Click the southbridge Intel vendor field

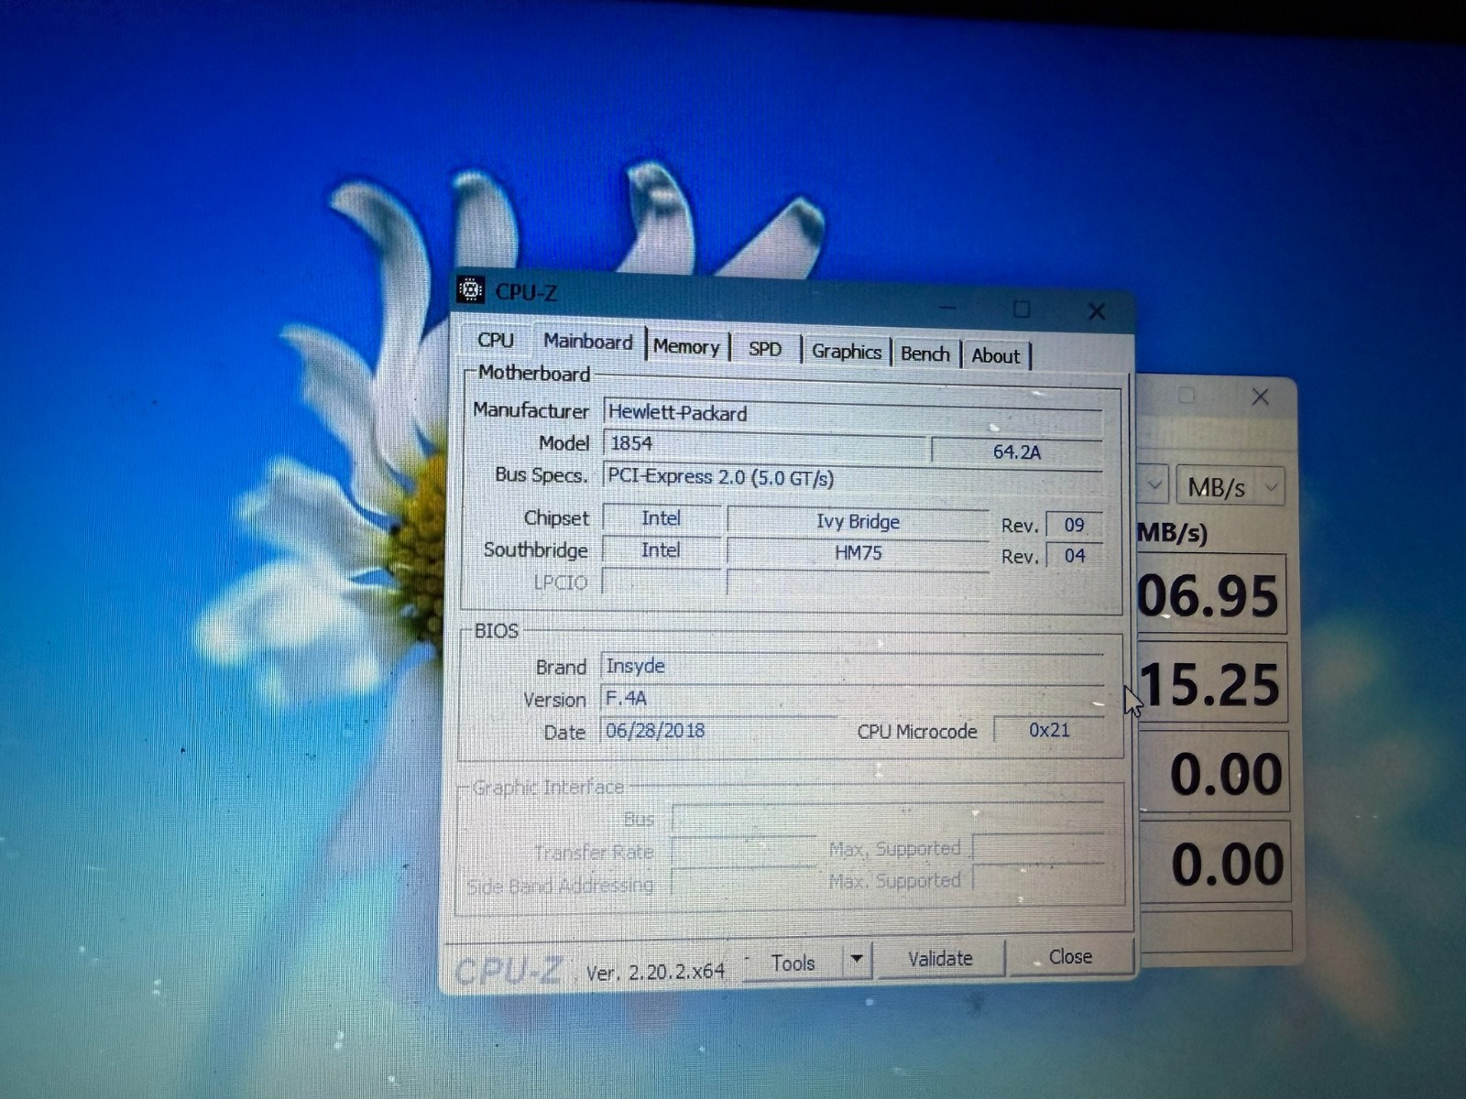coord(661,550)
